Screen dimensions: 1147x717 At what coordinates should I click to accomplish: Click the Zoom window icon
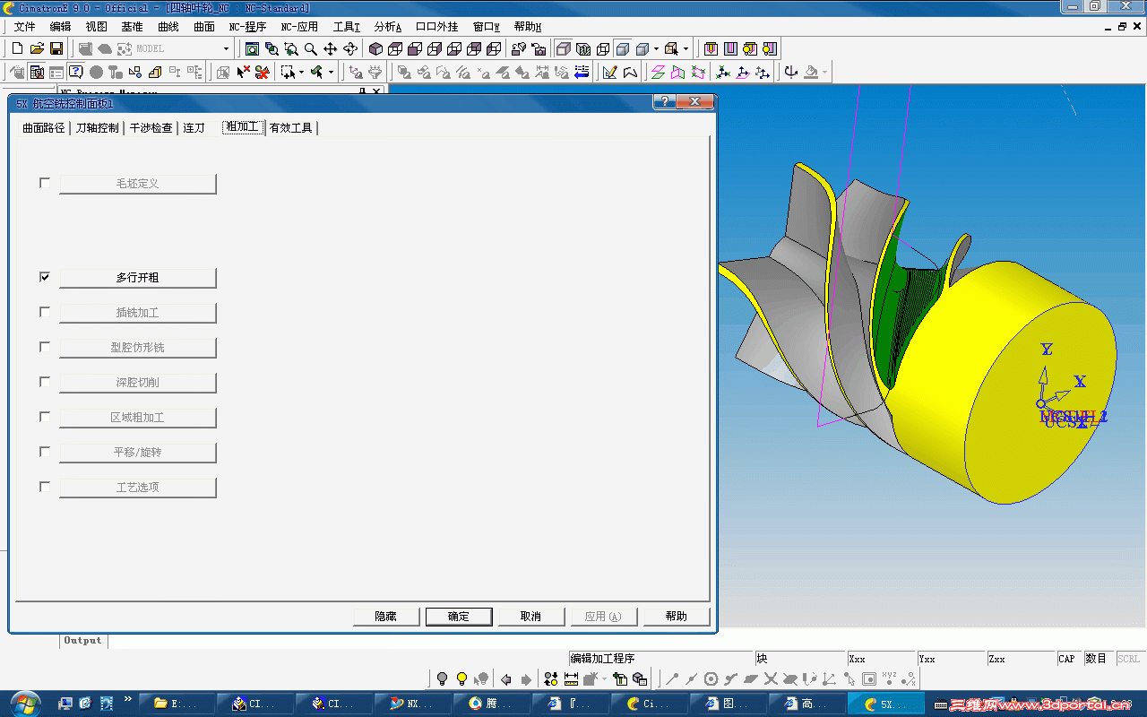(x=290, y=48)
